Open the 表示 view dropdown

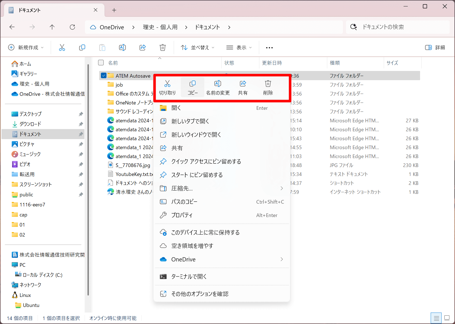click(239, 47)
